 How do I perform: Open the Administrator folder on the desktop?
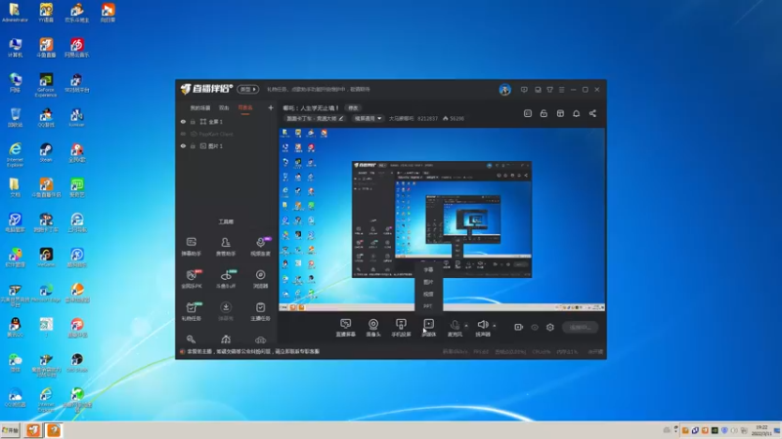pos(15,13)
